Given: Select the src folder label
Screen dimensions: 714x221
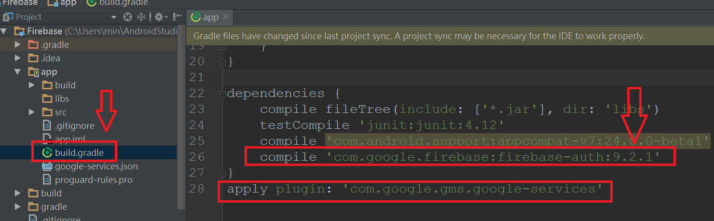Looking at the screenshot, I should click(61, 112).
